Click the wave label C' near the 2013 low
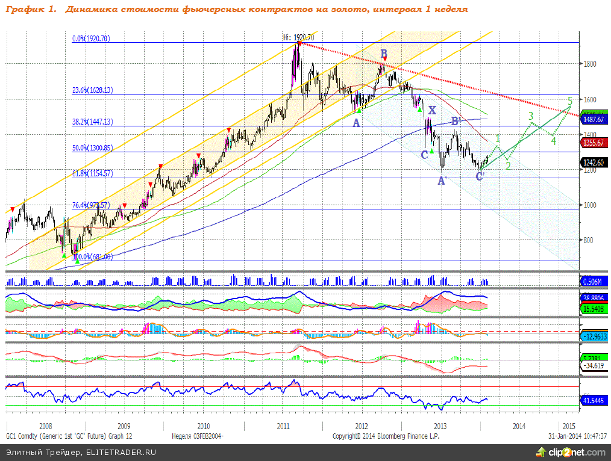The width and height of the screenshot is (611, 461). pos(480,176)
